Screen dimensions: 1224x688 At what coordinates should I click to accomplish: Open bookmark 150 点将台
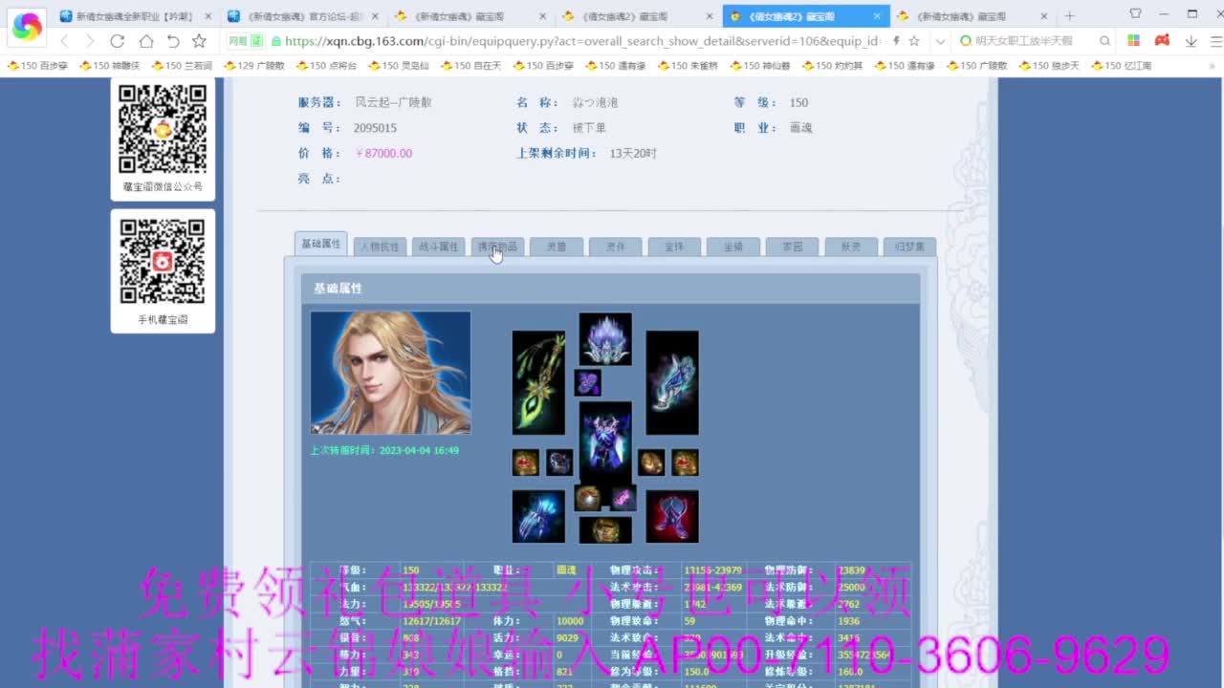tap(327, 65)
